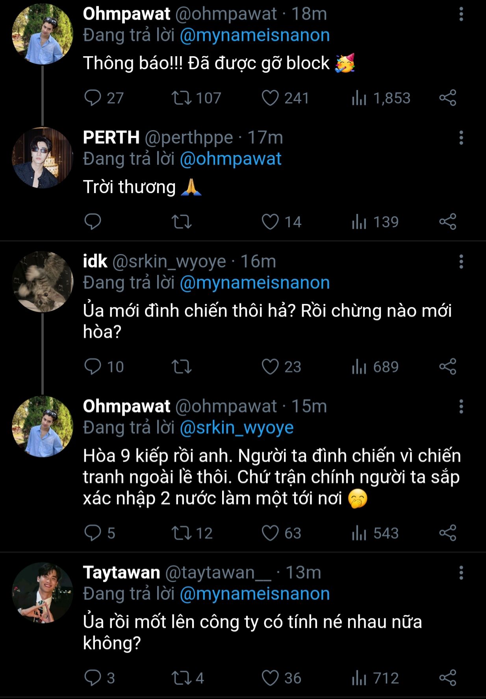
Task: Open more options on idk's tweet
Action: pos(461,262)
